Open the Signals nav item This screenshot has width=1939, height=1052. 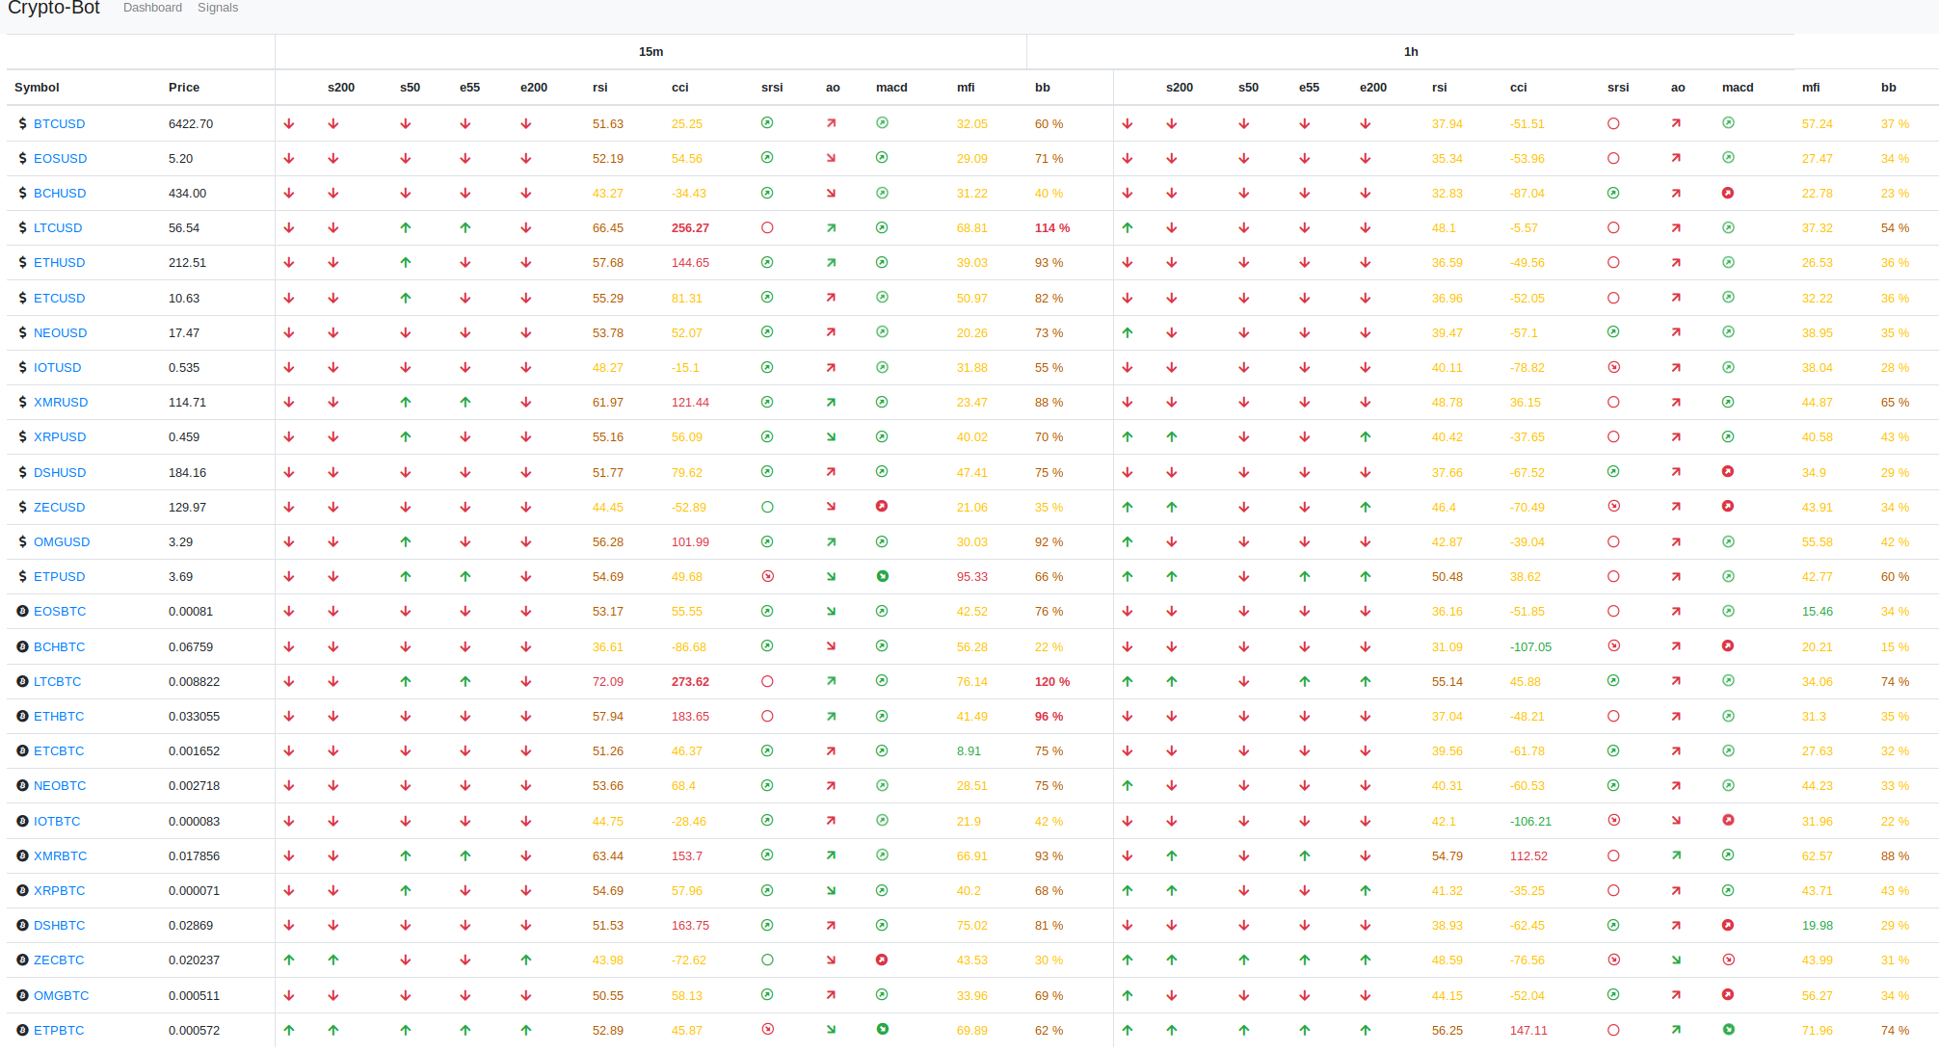[x=218, y=8]
